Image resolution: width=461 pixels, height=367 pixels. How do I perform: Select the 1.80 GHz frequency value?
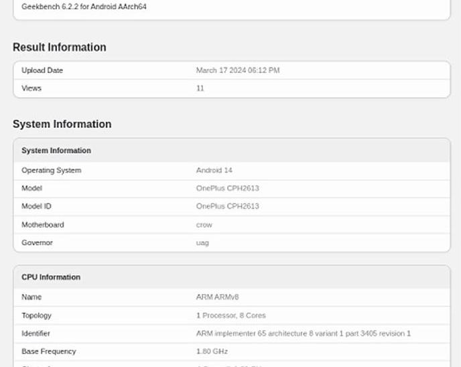click(211, 352)
